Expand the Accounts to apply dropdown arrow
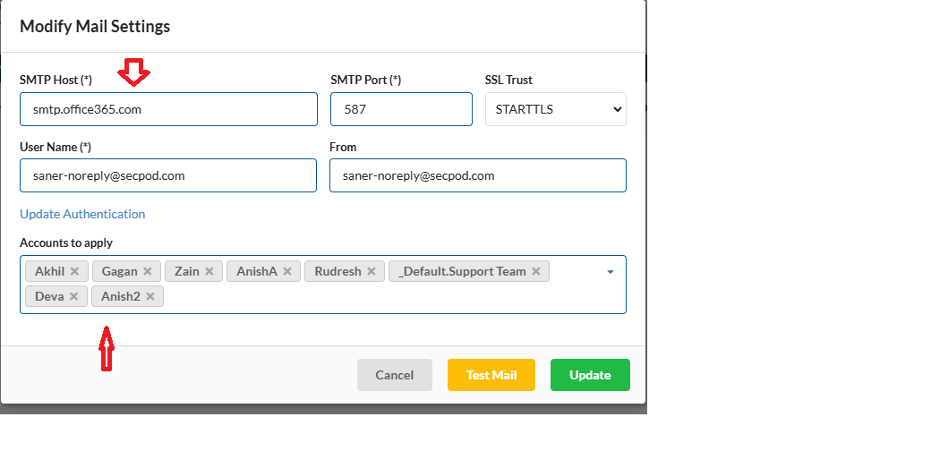The width and height of the screenshot is (931, 468). tap(611, 272)
